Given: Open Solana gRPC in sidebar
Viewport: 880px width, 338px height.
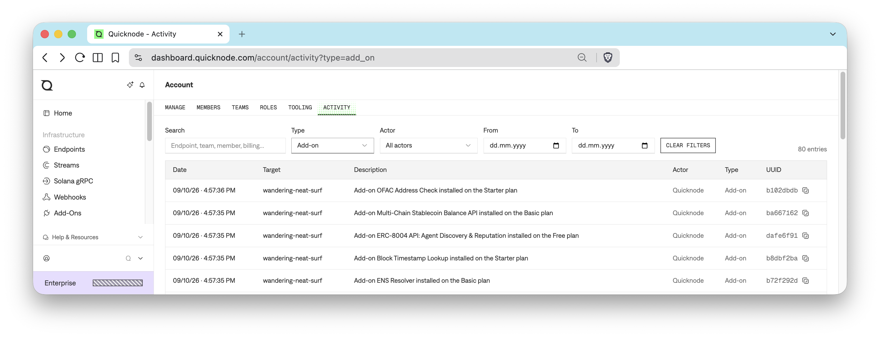Looking at the screenshot, I should (x=68, y=181).
